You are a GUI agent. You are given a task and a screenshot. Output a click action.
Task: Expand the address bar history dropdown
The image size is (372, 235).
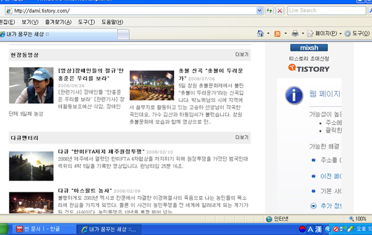click(259, 11)
